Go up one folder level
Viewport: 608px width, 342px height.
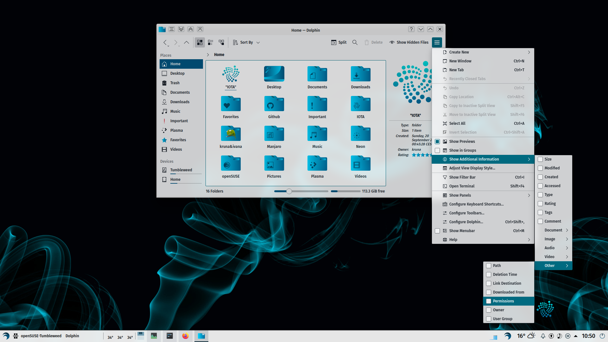[187, 42]
